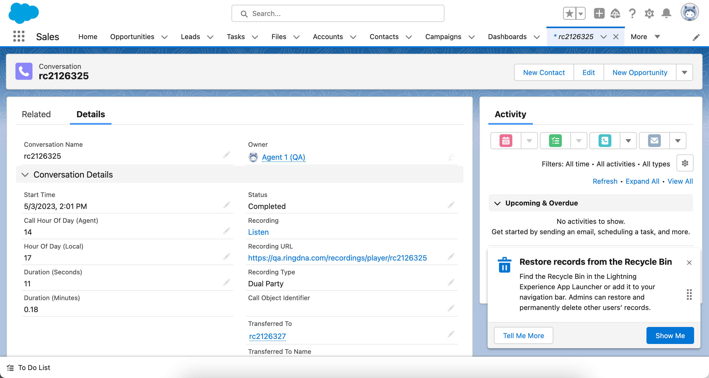Click the Trailhead guidance icon
This screenshot has height=378, width=709.
615,14
